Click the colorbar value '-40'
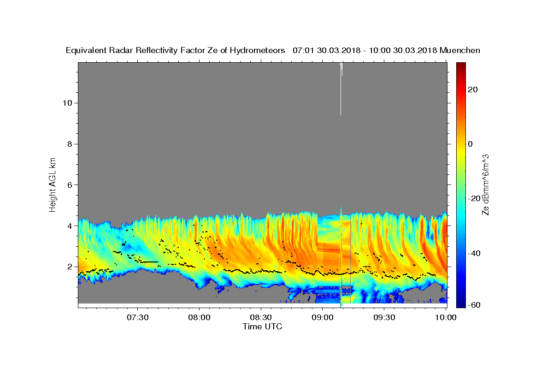 (x=474, y=253)
